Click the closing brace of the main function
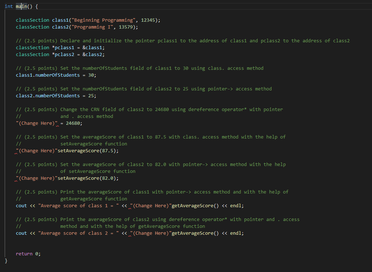Viewport: 372px width, 272px height. 5,260
